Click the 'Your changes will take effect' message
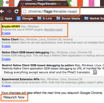This screenshot has width=104, height=103. coord(52,93)
